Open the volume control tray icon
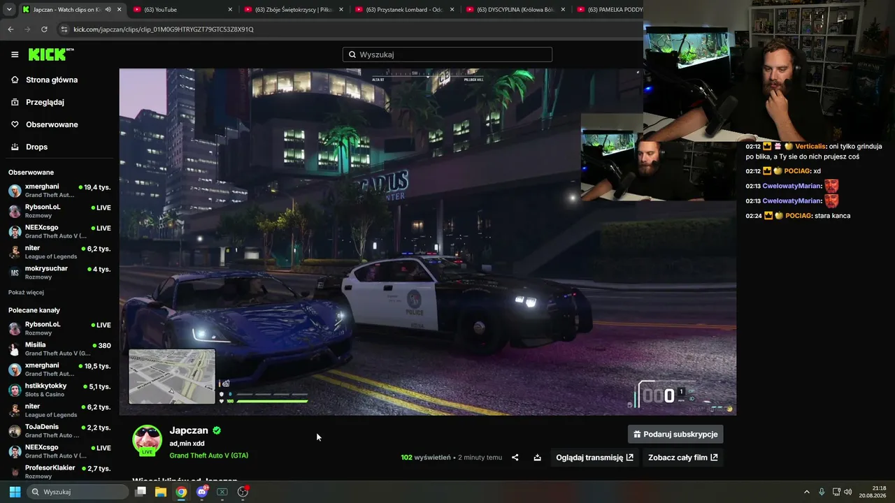The width and height of the screenshot is (895, 503). tap(848, 492)
